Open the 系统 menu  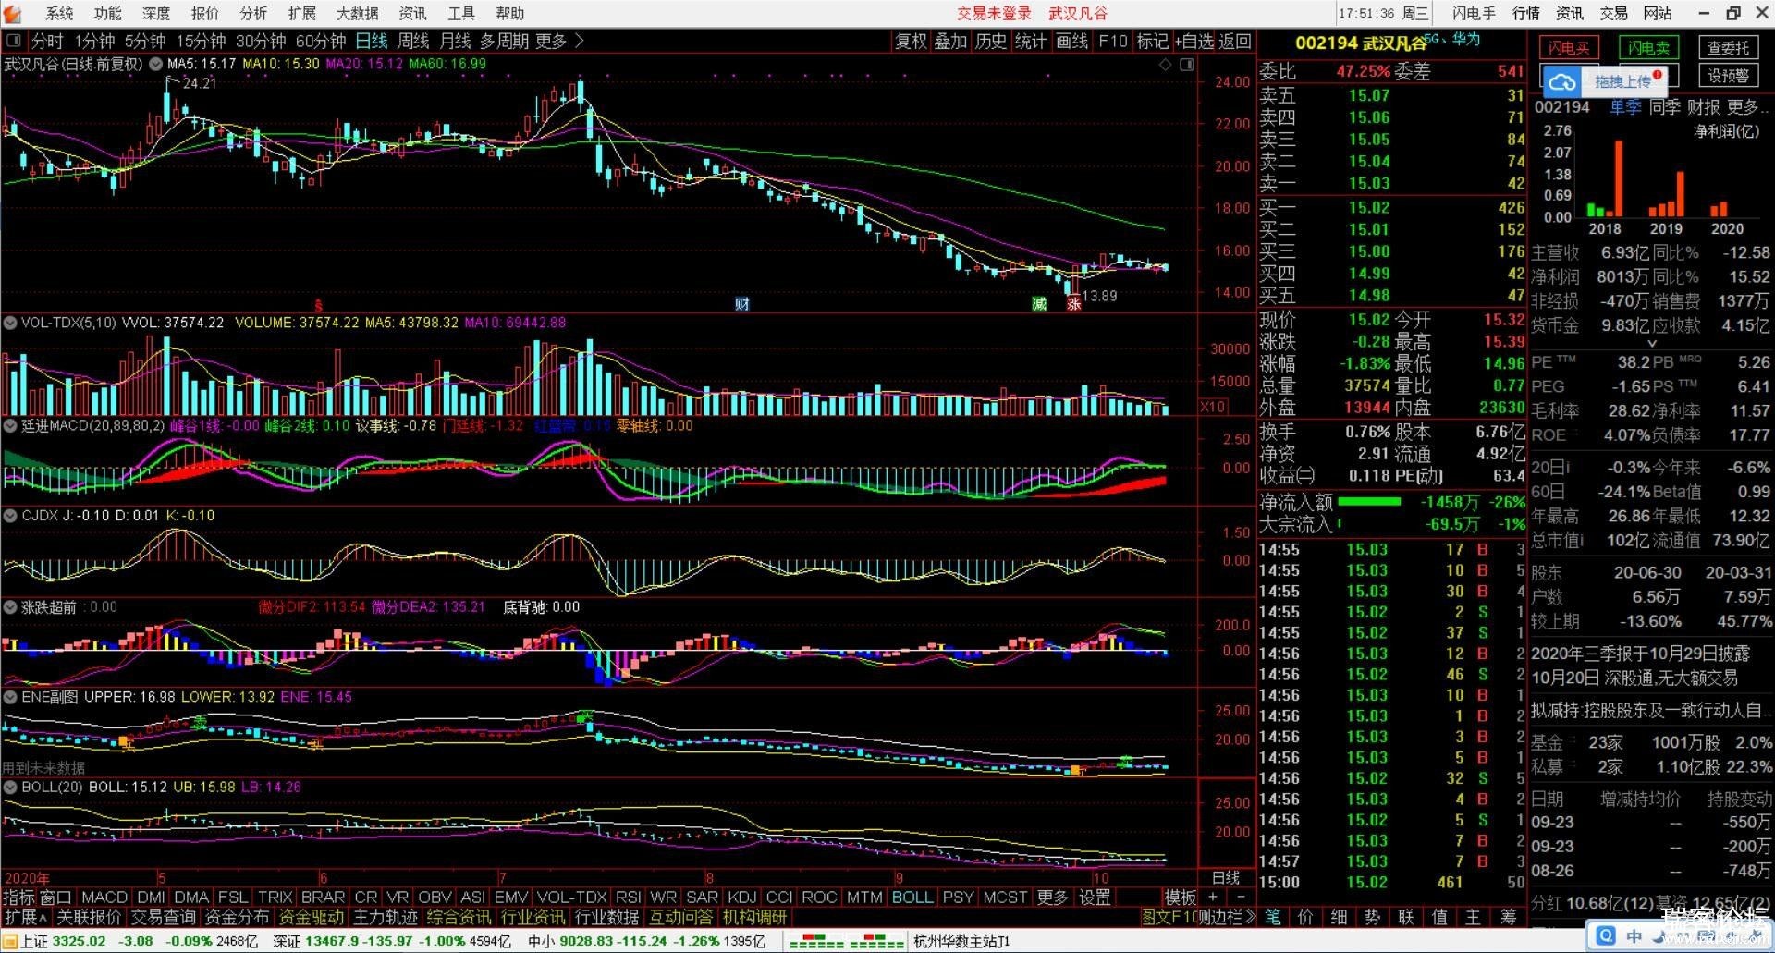(x=59, y=13)
